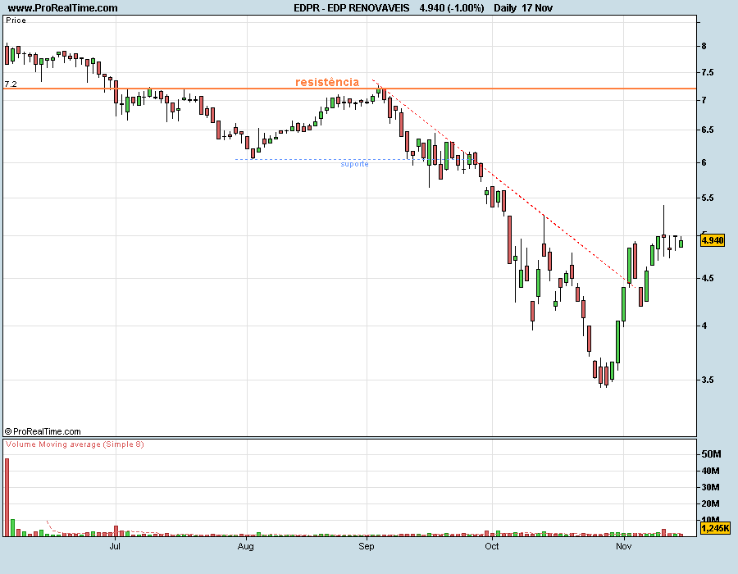The width and height of the screenshot is (738, 574).
Task: Click the yellow 1,245K volume tag
Action: pyautogui.click(x=715, y=528)
